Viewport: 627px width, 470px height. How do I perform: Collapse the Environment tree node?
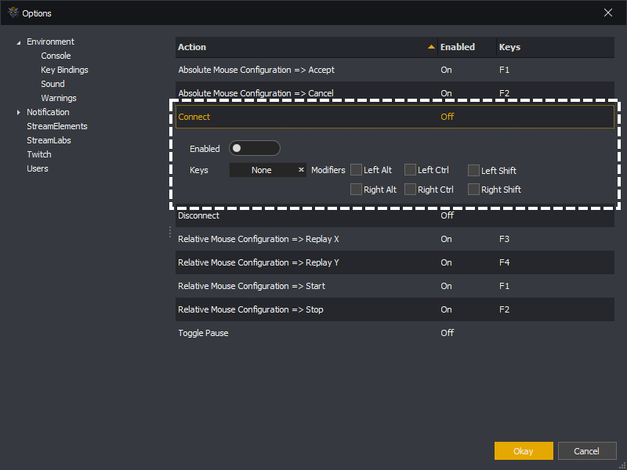tap(18, 42)
